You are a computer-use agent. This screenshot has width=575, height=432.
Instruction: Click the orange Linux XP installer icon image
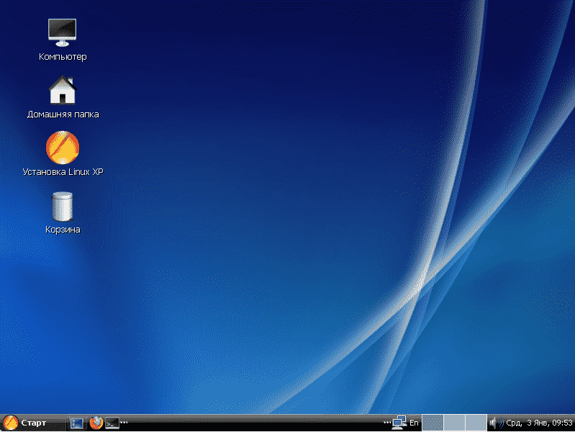pyautogui.click(x=62, y=148)
